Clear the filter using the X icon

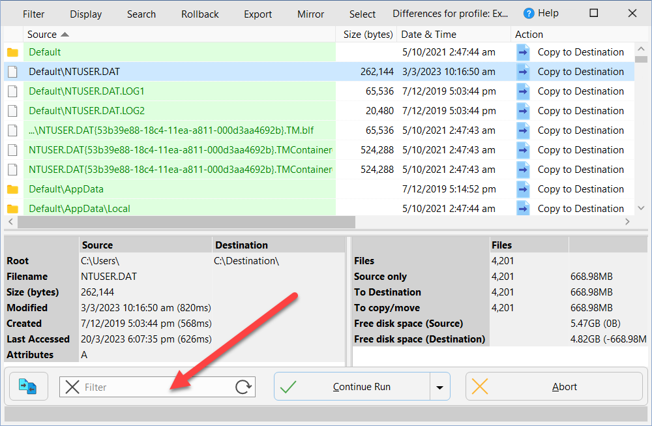point(73,387)
